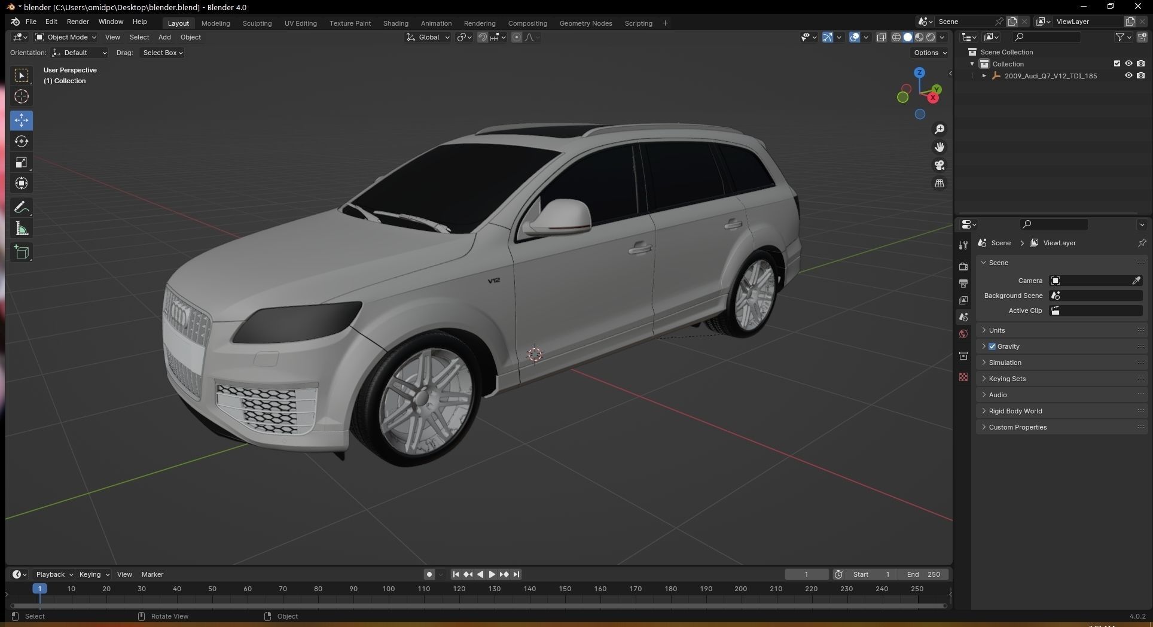Switch perspective/orthographic grid icon
1153x627 pixels.
[x=940, y=183]
